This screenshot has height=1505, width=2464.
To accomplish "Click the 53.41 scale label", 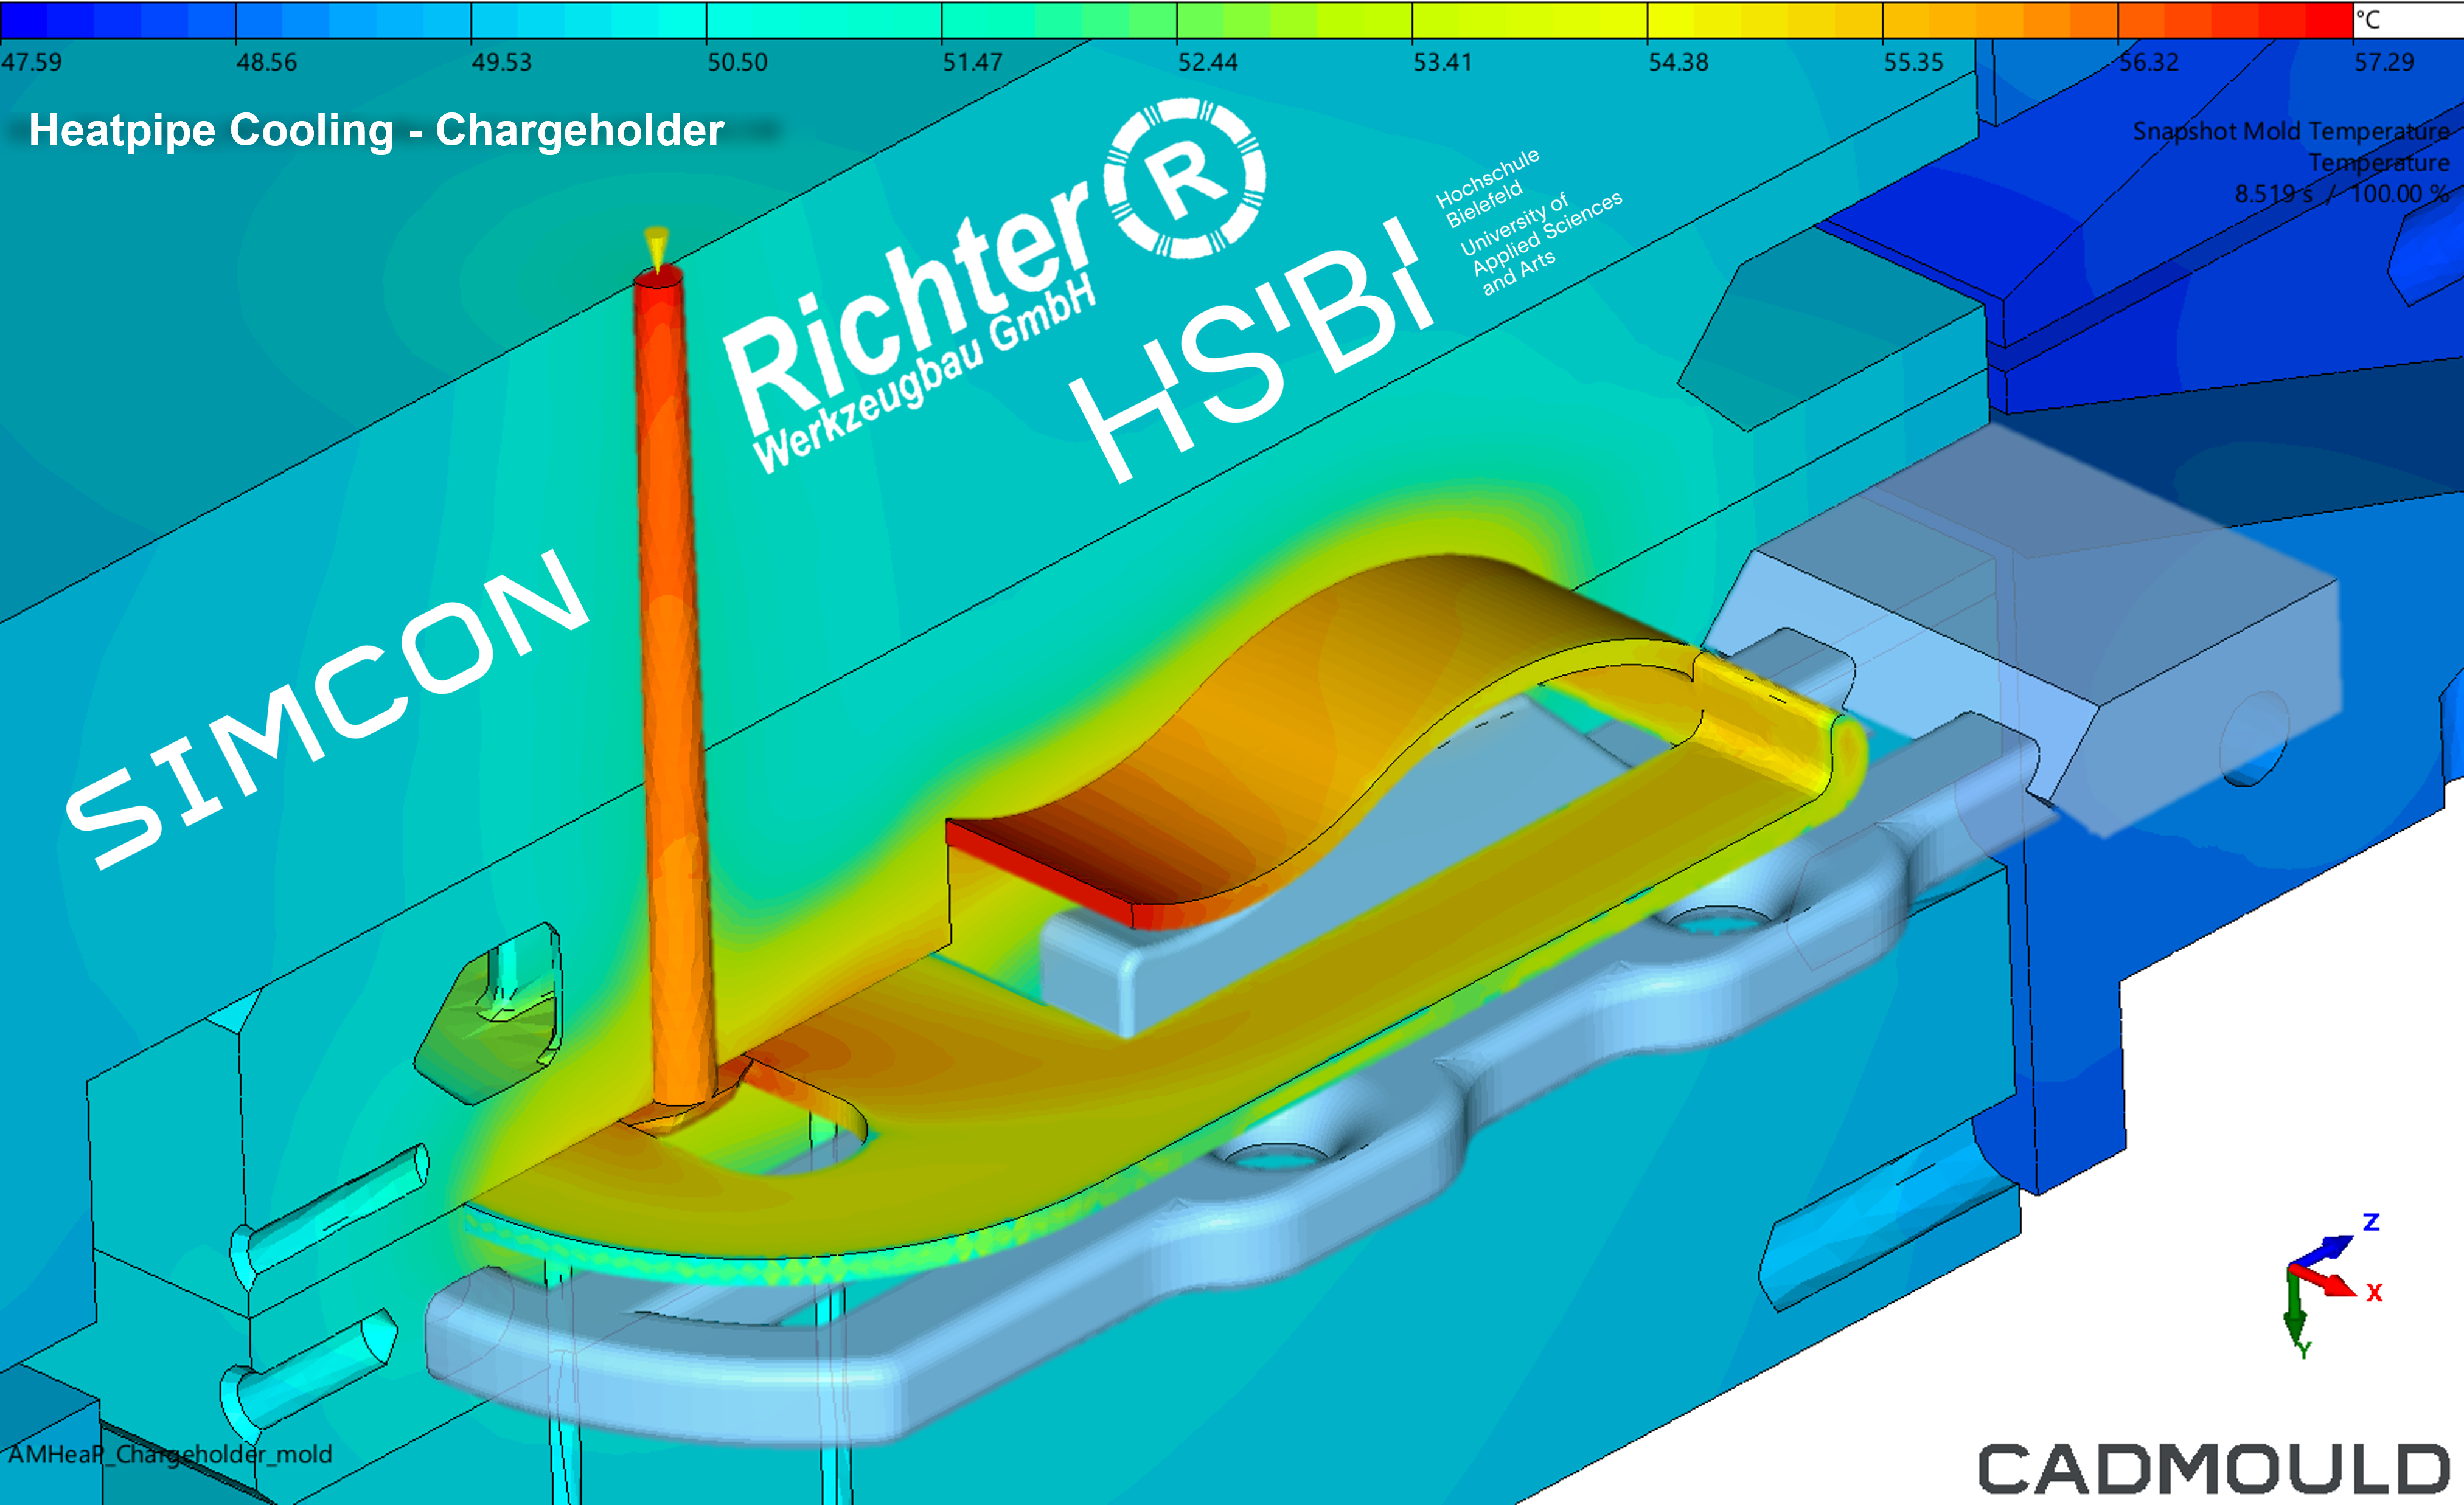I will click(1443, 62).
